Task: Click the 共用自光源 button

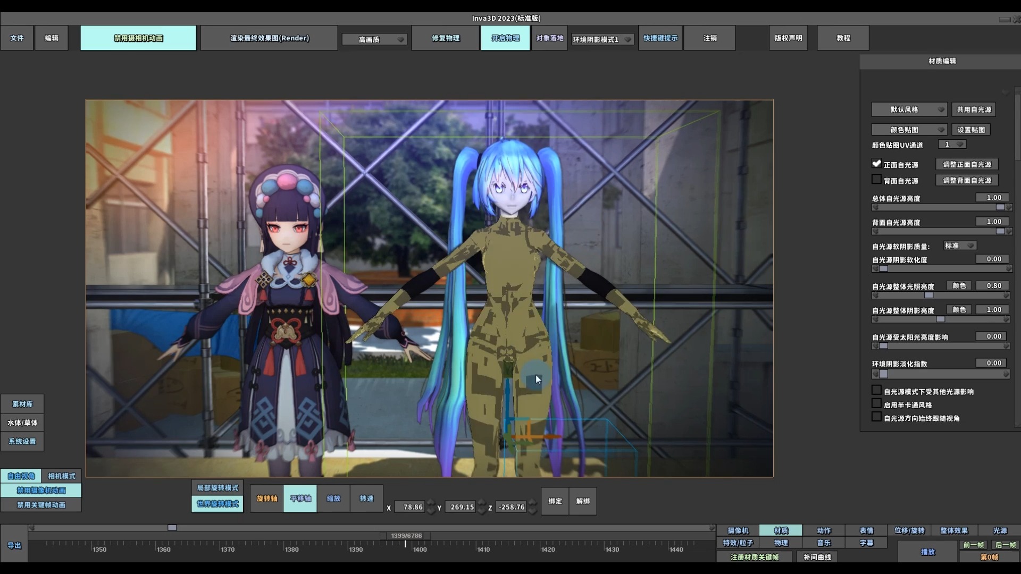Action: point(974,109)
